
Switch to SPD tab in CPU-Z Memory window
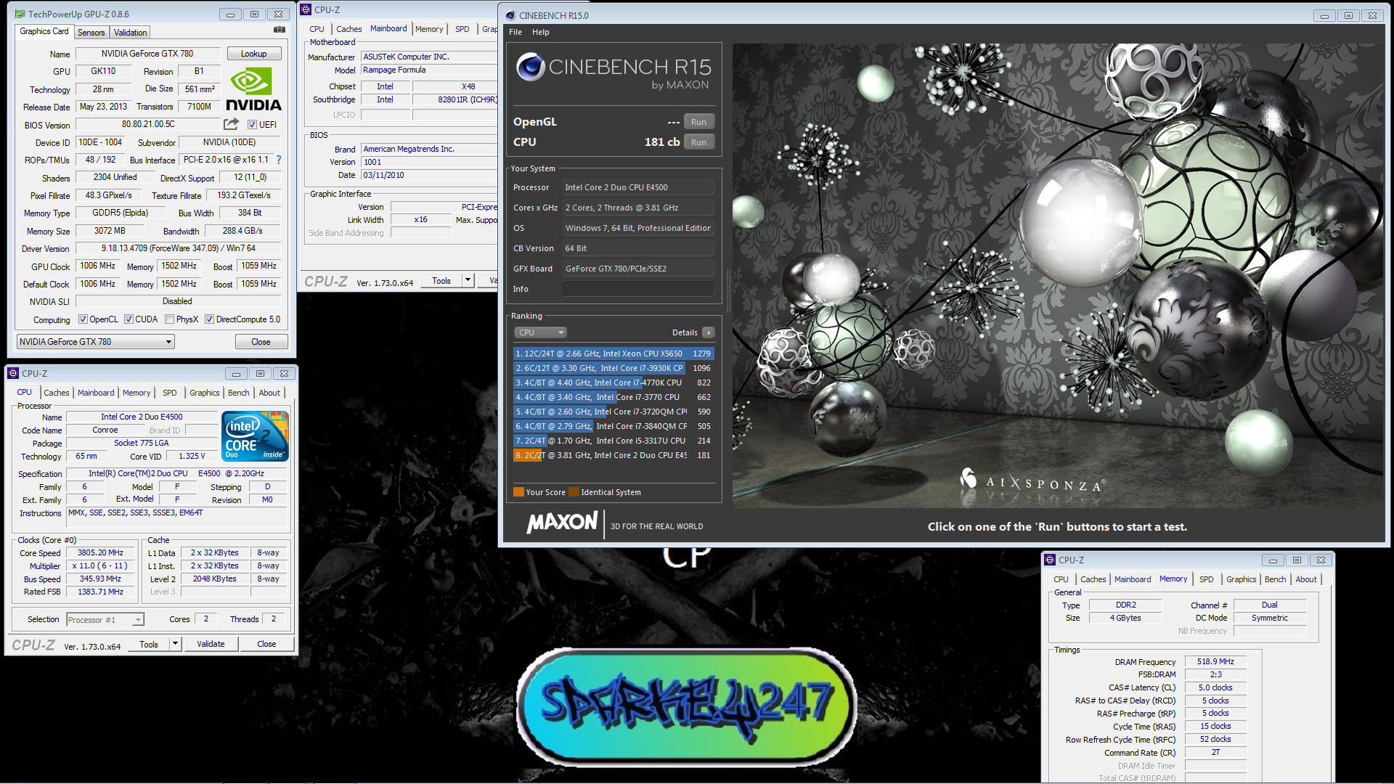1206,579
